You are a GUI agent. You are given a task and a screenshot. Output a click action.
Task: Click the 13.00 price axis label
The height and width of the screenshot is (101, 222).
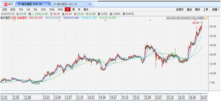tap(213, 64)
